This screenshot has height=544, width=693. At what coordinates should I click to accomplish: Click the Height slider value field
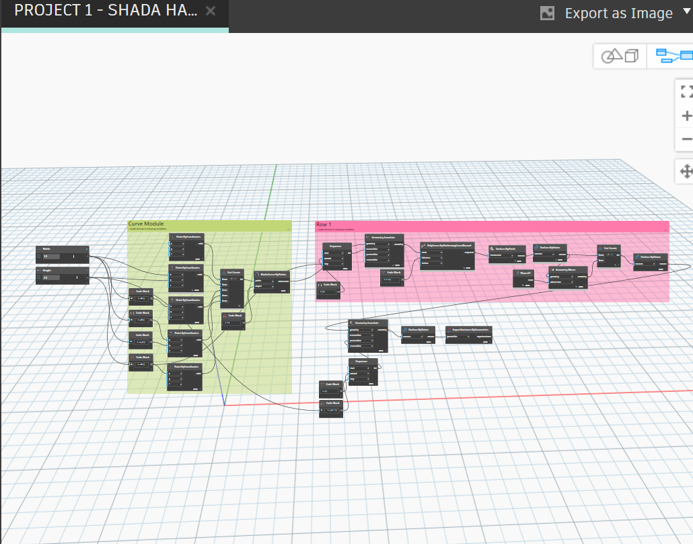(x=51, y=278)
